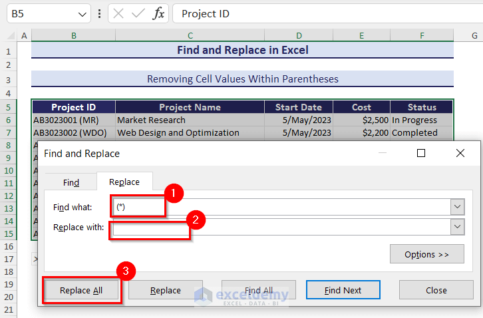The width and height of the screenshot is (483, 318).
Task: Cancel formula entry with the X icon
Action: pos(118,13)
